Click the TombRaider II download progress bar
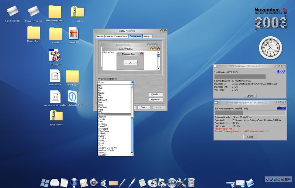295x188 pixels. coord(250,76)
